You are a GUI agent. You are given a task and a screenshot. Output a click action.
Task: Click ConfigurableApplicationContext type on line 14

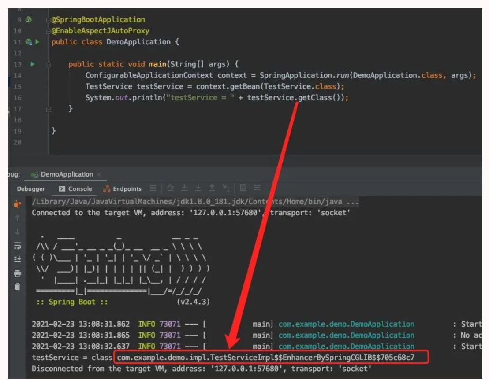[x=149, y=75]
